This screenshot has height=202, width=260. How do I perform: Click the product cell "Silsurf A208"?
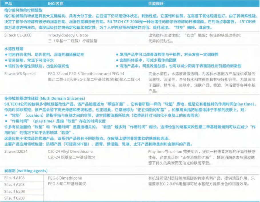click(14, 185)
